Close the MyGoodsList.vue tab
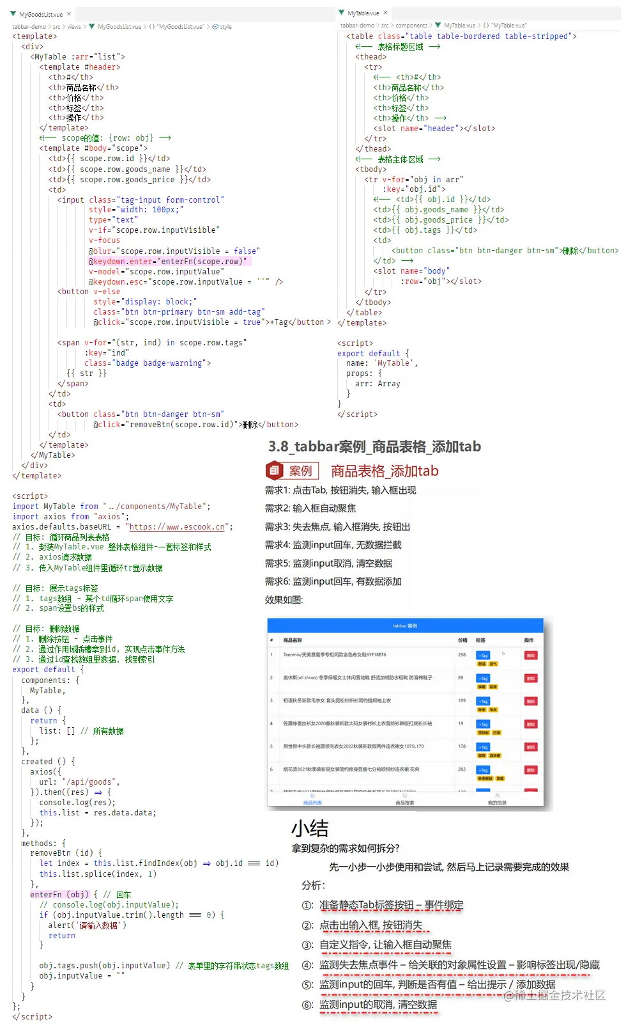Viewport: 626px width, 1022px height. [x=69, y=14]
